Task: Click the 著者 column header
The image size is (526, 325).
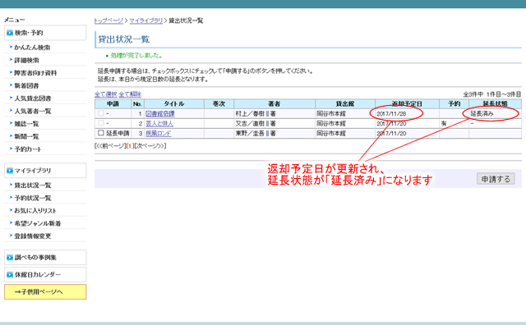Action: [274, 104]
